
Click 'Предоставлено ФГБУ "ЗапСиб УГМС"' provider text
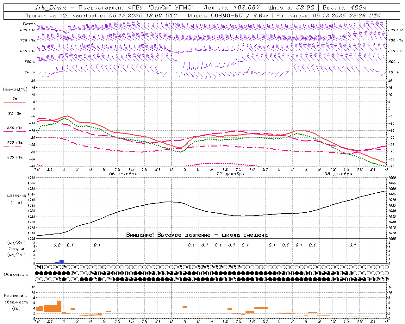(x=136, y=8)
